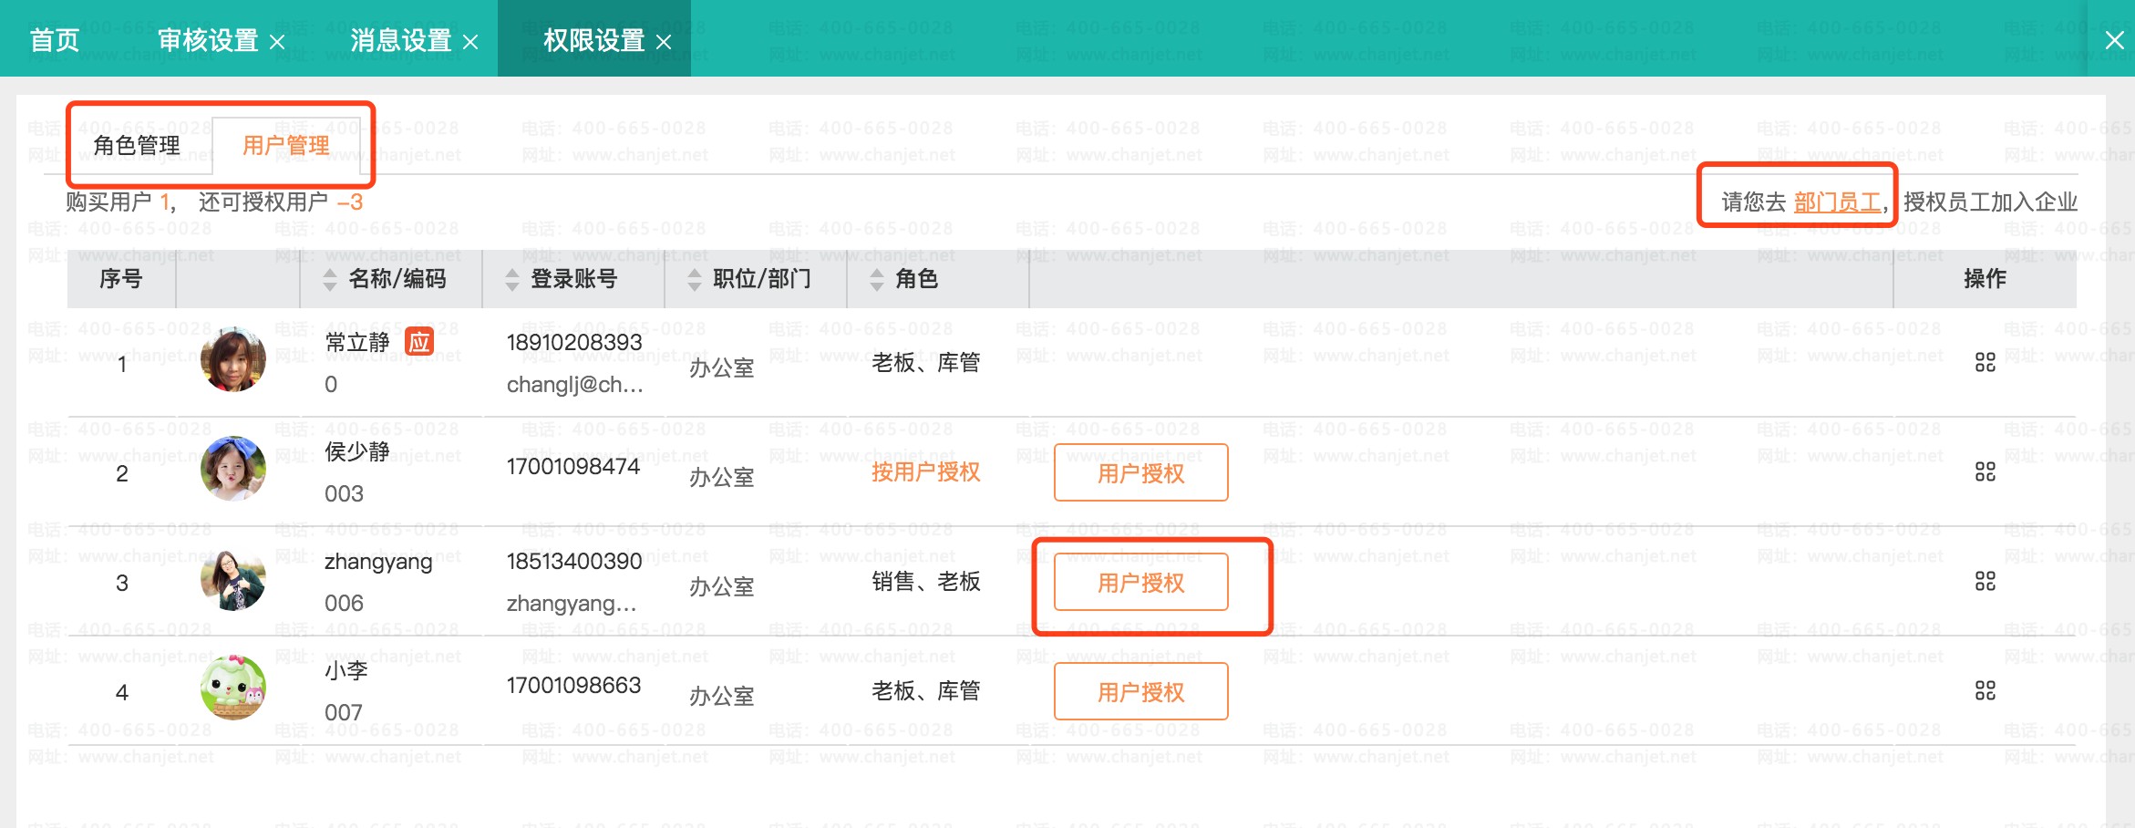Close the 权限设置 tab

pyautogui.click(x=664, y=42)
